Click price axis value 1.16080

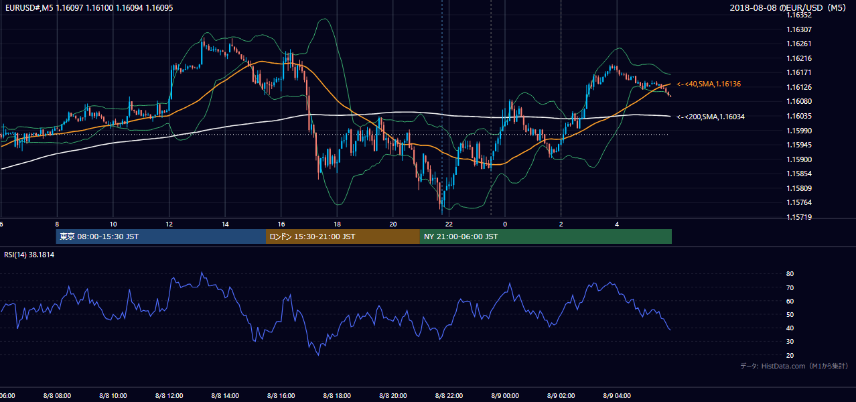click(x=799, y=101)
